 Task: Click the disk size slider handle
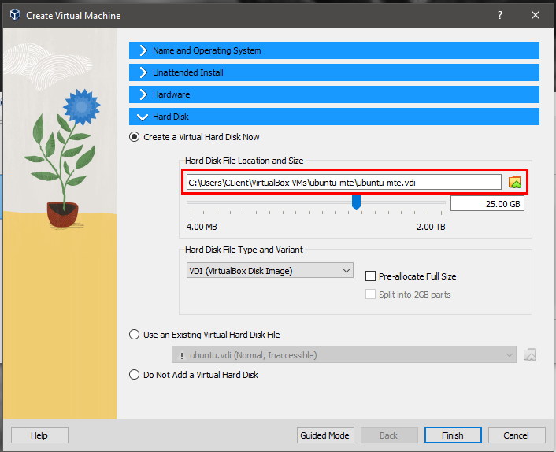(x=356, y=202)
